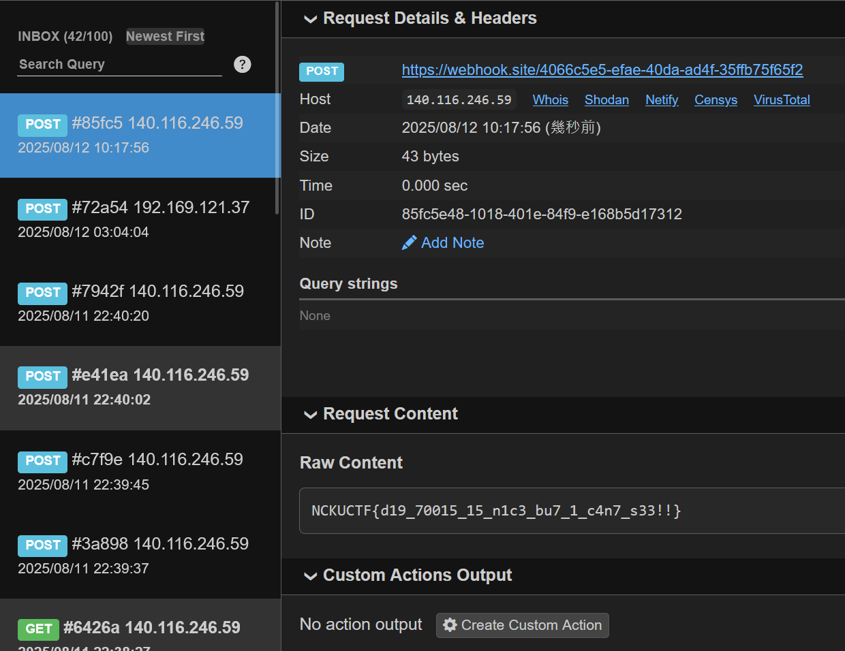Toggle the Newest First sort order
Image resolution: width=845 pixels, height=651 pixels.
tap(165, 36)
